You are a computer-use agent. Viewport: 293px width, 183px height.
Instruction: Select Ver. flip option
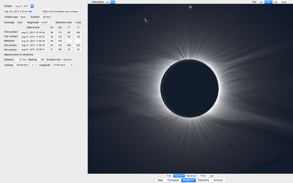coord(276,2)
